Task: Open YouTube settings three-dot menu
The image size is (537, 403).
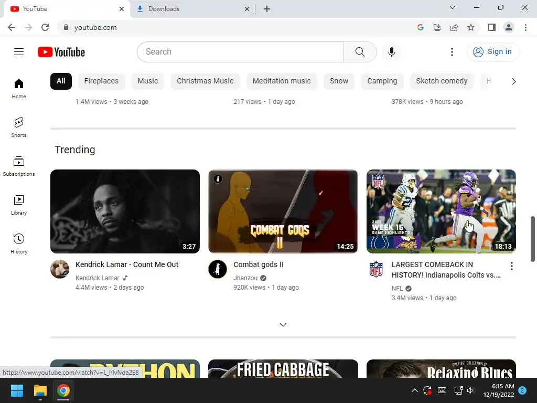Action: (452, 52)
